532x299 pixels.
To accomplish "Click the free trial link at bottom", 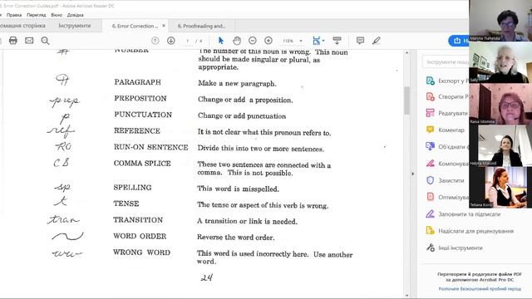I will click(x=480, y=289).
